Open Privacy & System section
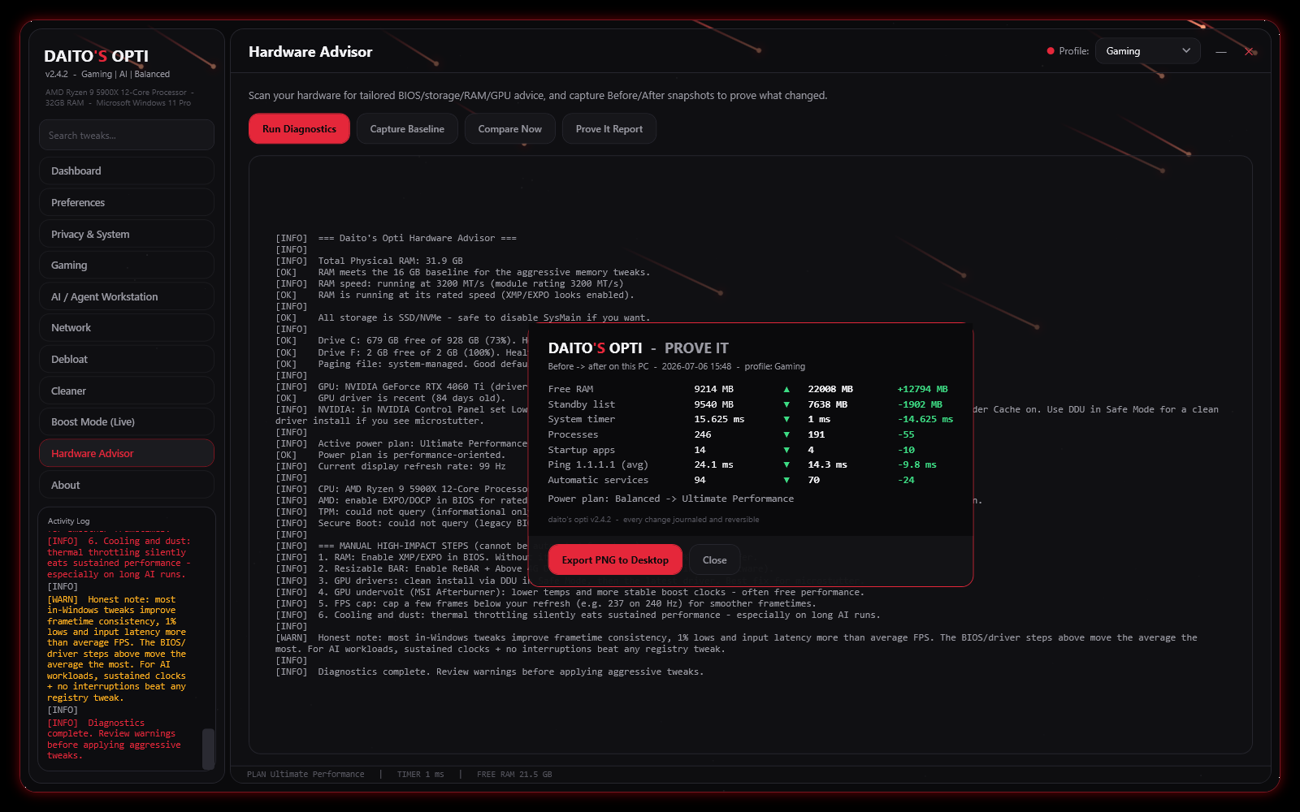This screenshot has width=1300, height=812. click(127, 235)
